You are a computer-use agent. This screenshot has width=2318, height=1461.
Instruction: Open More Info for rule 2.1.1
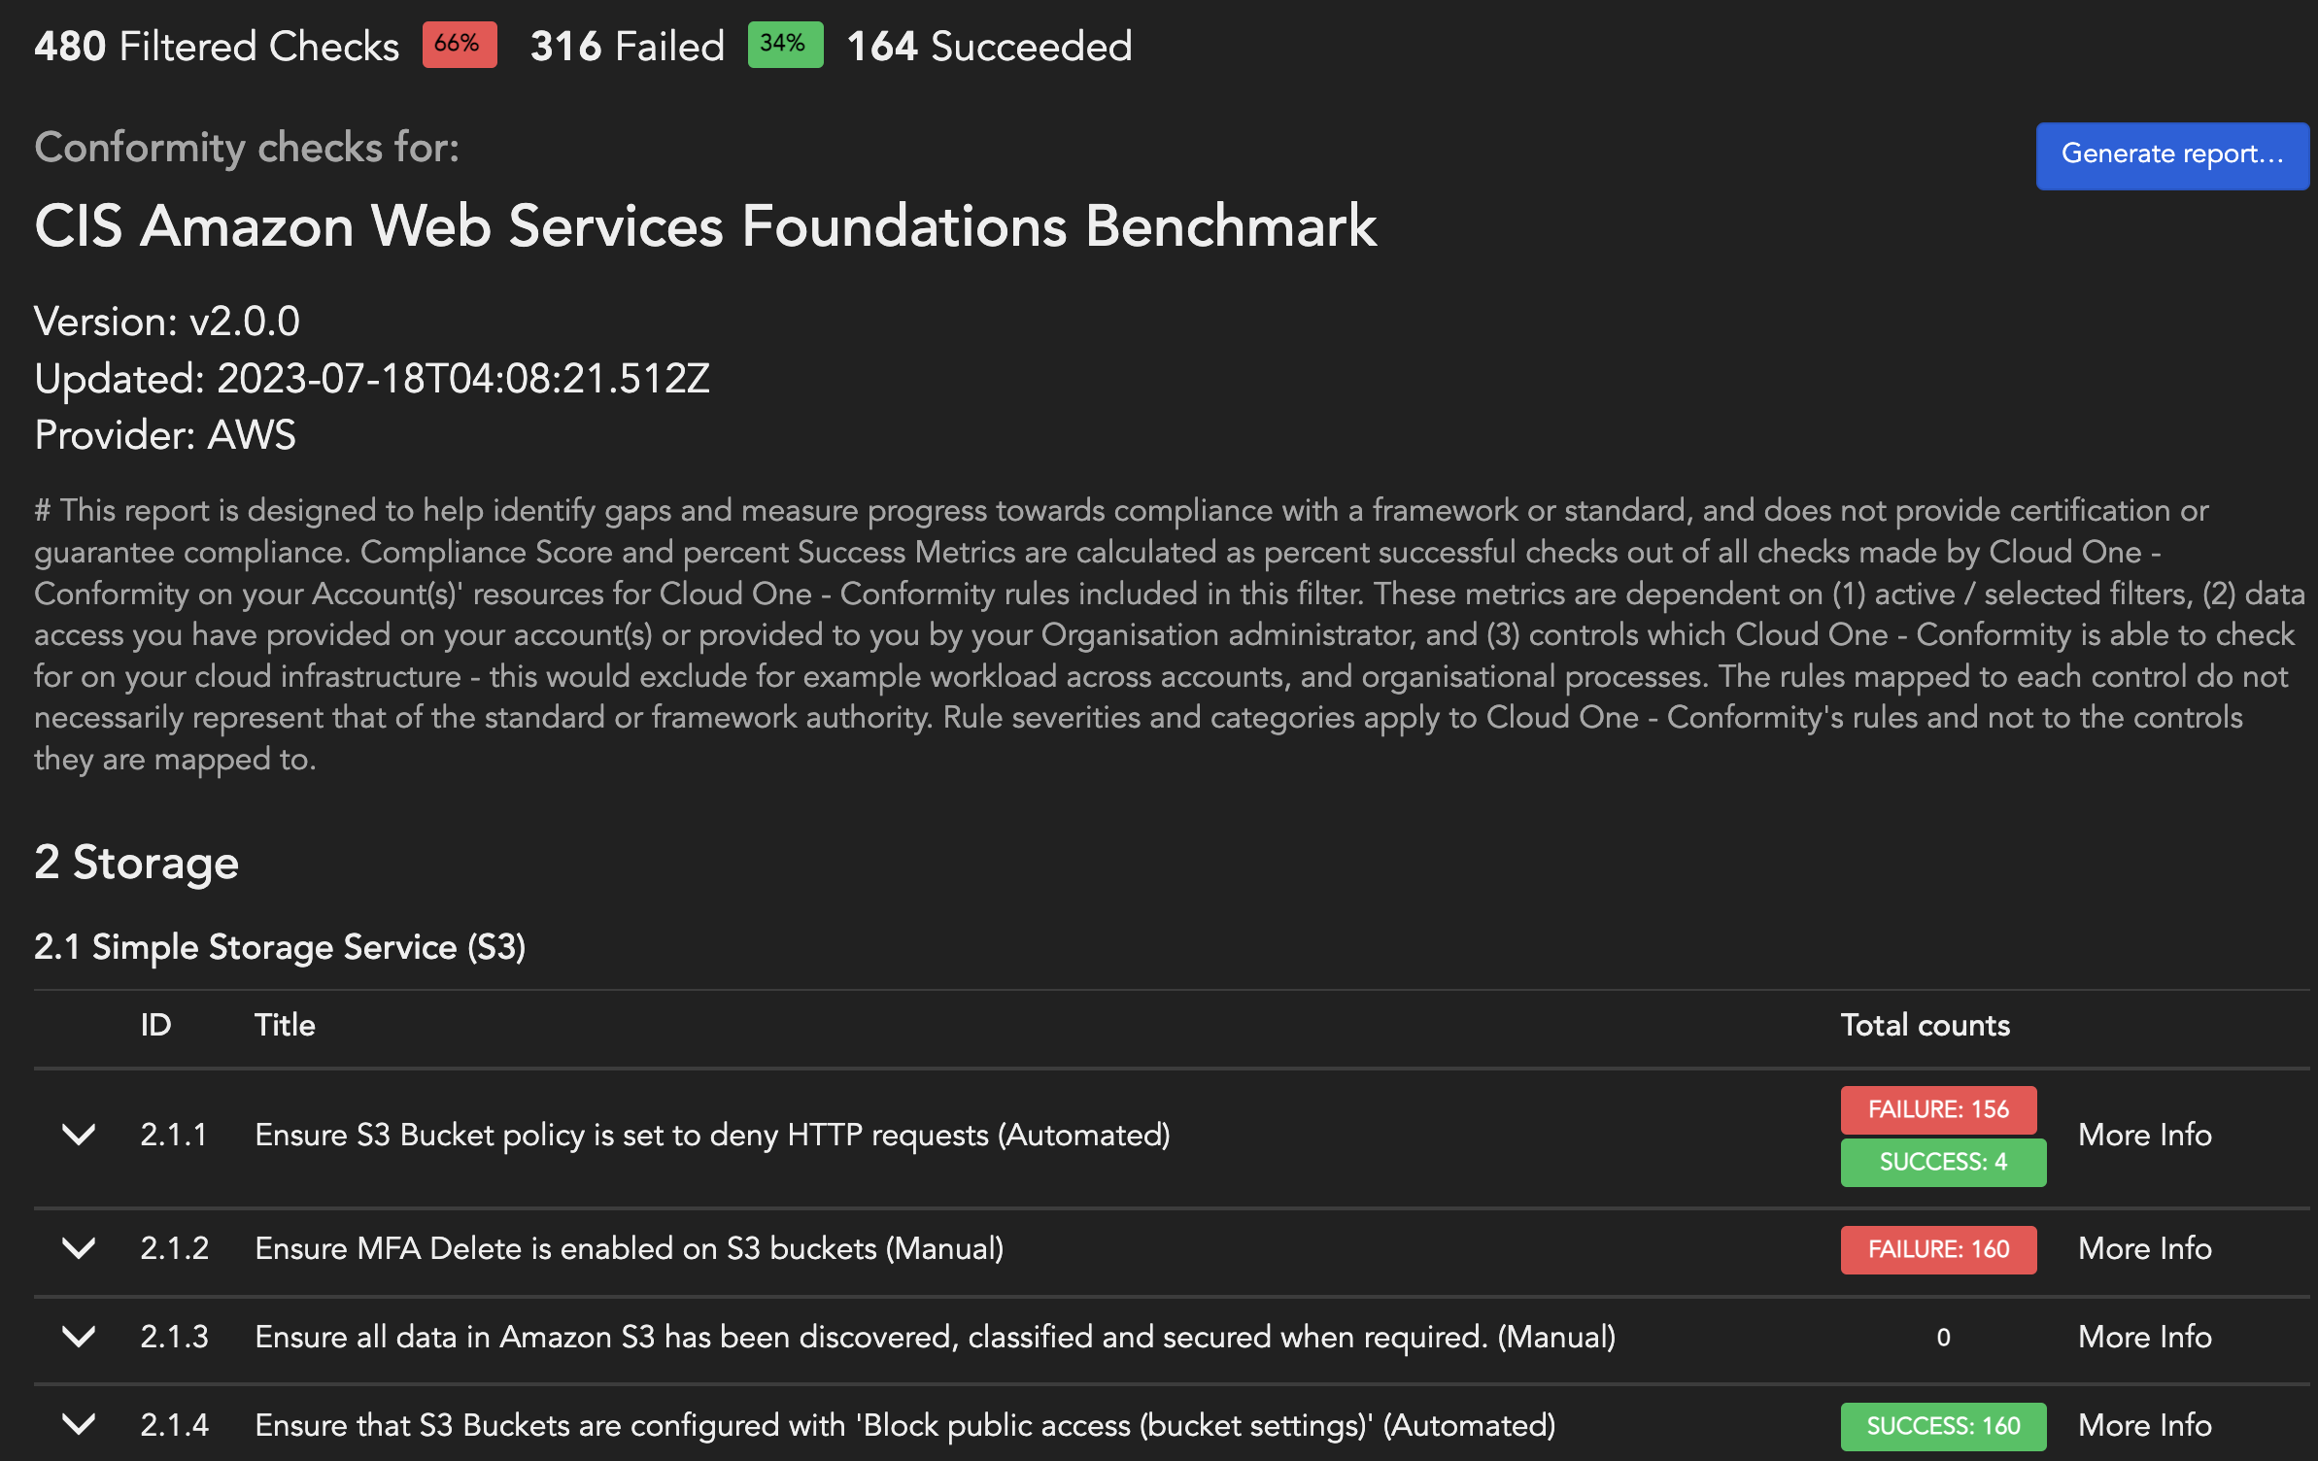(2144, 1135)
